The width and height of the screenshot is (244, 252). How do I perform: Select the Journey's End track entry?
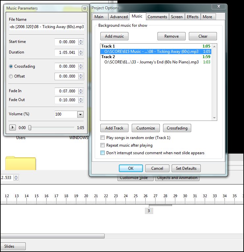[x=151, y=62]
